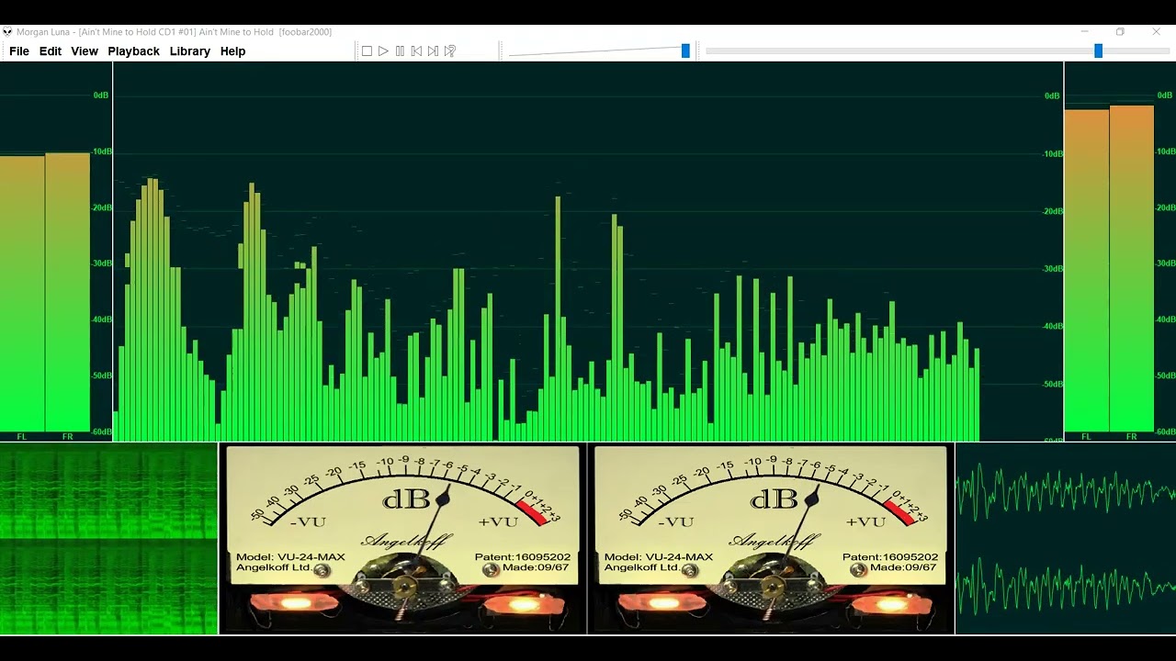Viewport: 1176px width, 661px height.
Task: Close the foobar2000 window
Action: click(x=1156, y=32)
